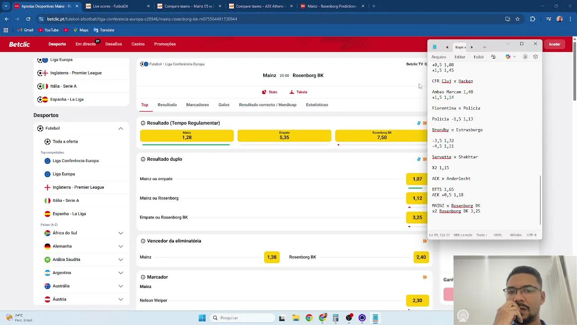The height and width of the screenshot is (325, 577).
Task: Select the Resultado market tab
Action: pyautogui.click(x=167, y=105)
